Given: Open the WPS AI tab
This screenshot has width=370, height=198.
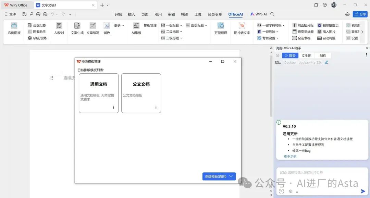Looking at the screenshot, I should 258,14.
